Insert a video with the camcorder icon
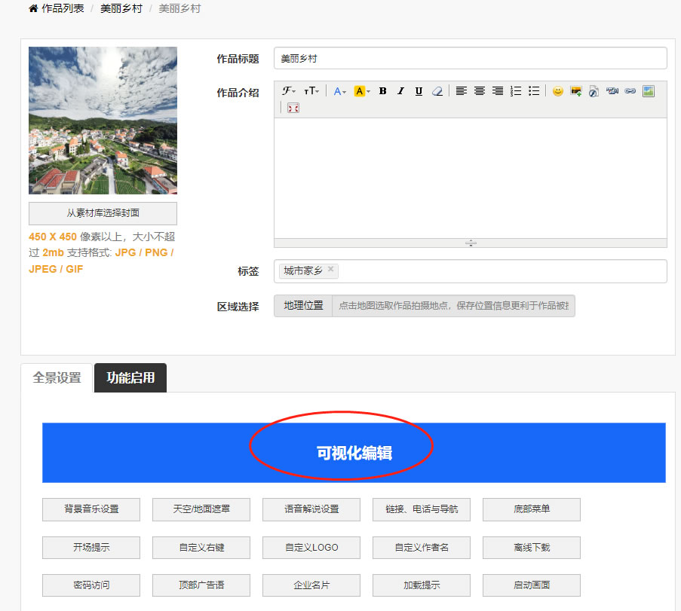Image resolution: width=681 pixels, height=611 pixels. [x=612, y=91]
